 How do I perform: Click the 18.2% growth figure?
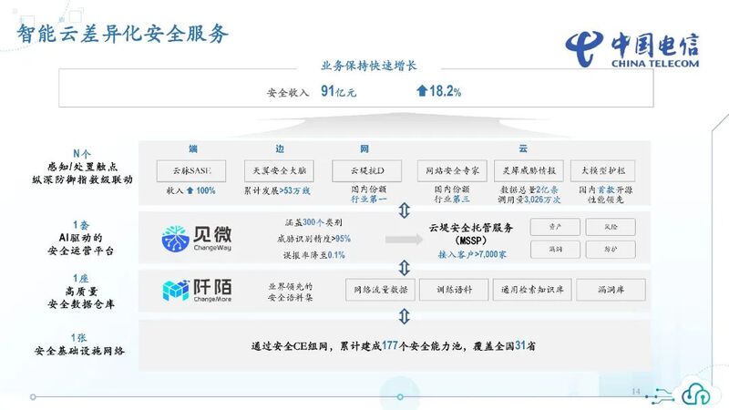(x=445, y=91)
